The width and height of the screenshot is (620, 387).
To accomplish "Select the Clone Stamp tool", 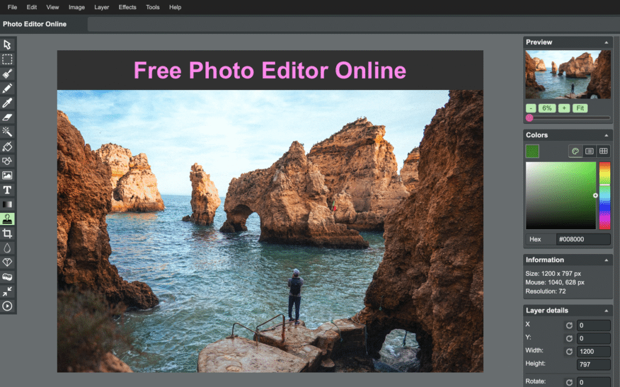I will click(8, 219).
